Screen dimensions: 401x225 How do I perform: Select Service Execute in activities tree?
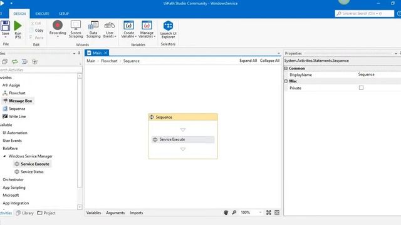pos(32,164)
